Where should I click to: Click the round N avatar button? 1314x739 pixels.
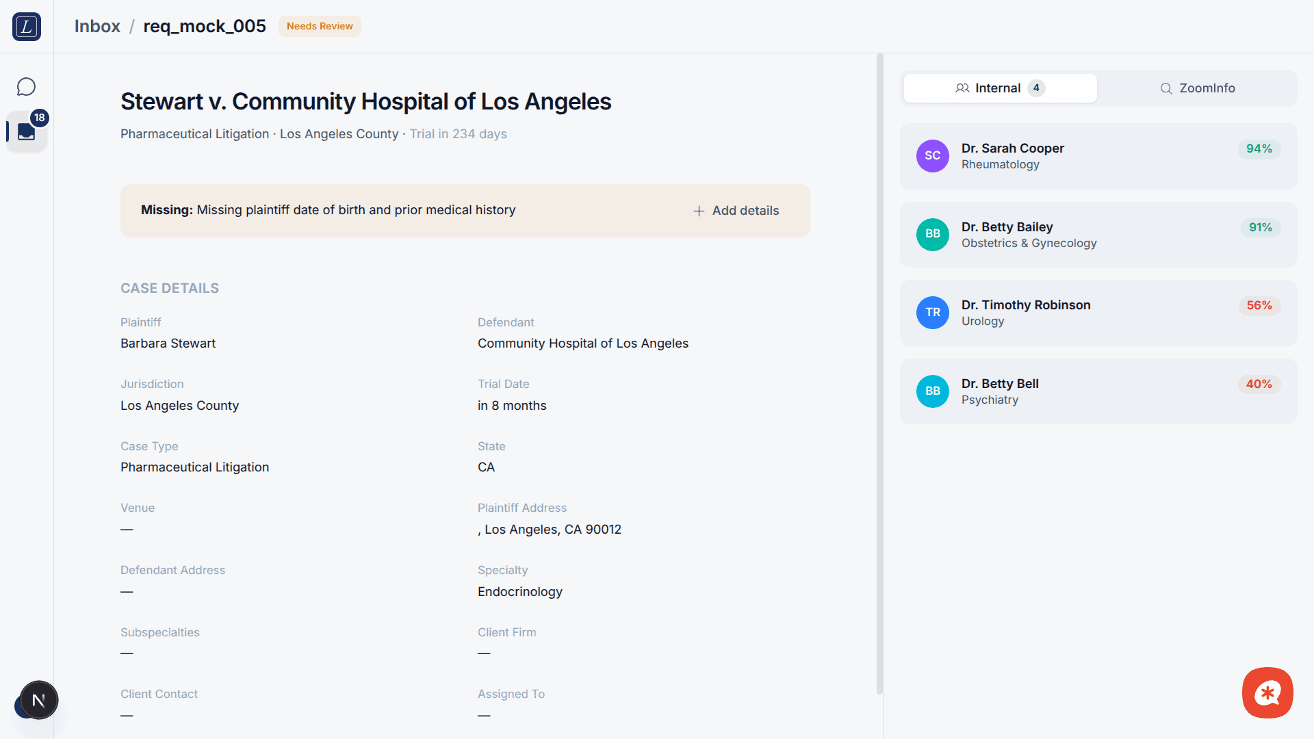coord(39,700)
